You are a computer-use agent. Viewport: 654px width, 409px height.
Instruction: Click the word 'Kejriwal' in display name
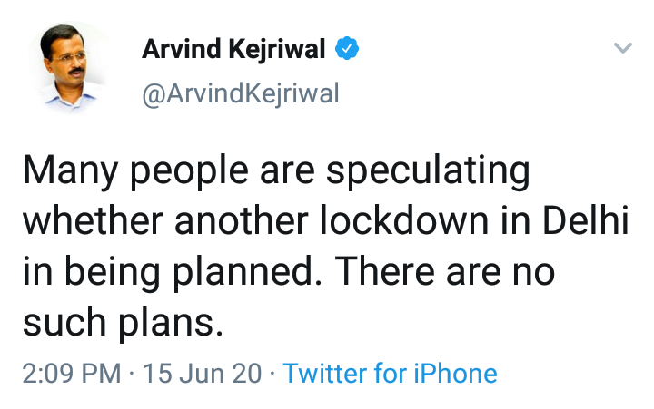pos(285,50)
